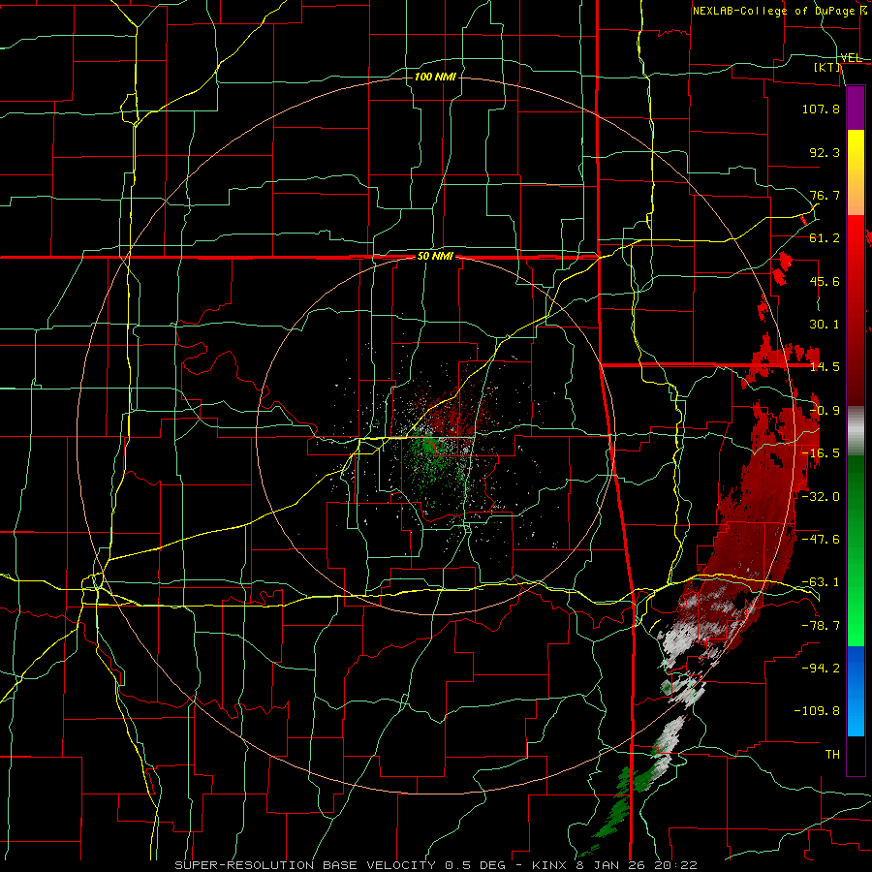872x872 pixels.
Task: Select the -94.2 velocity scale value
Action: coord(821,668)
